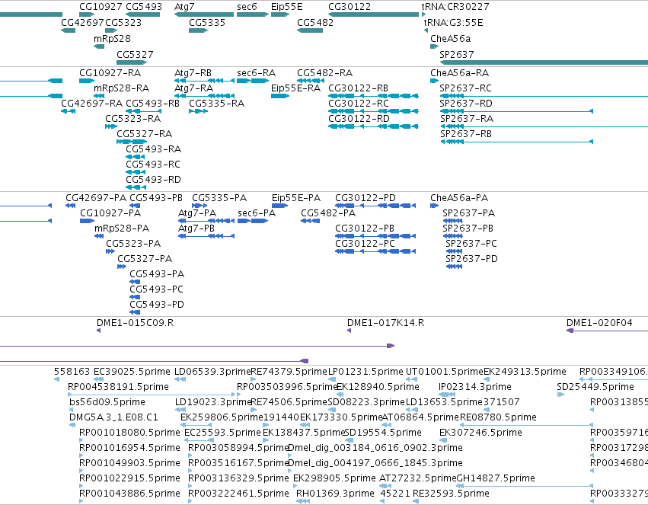Image resolution: width=648 pixels, height=505 pixels.
Task: Click the CG5327-RA transcript label
Action: 144,134
